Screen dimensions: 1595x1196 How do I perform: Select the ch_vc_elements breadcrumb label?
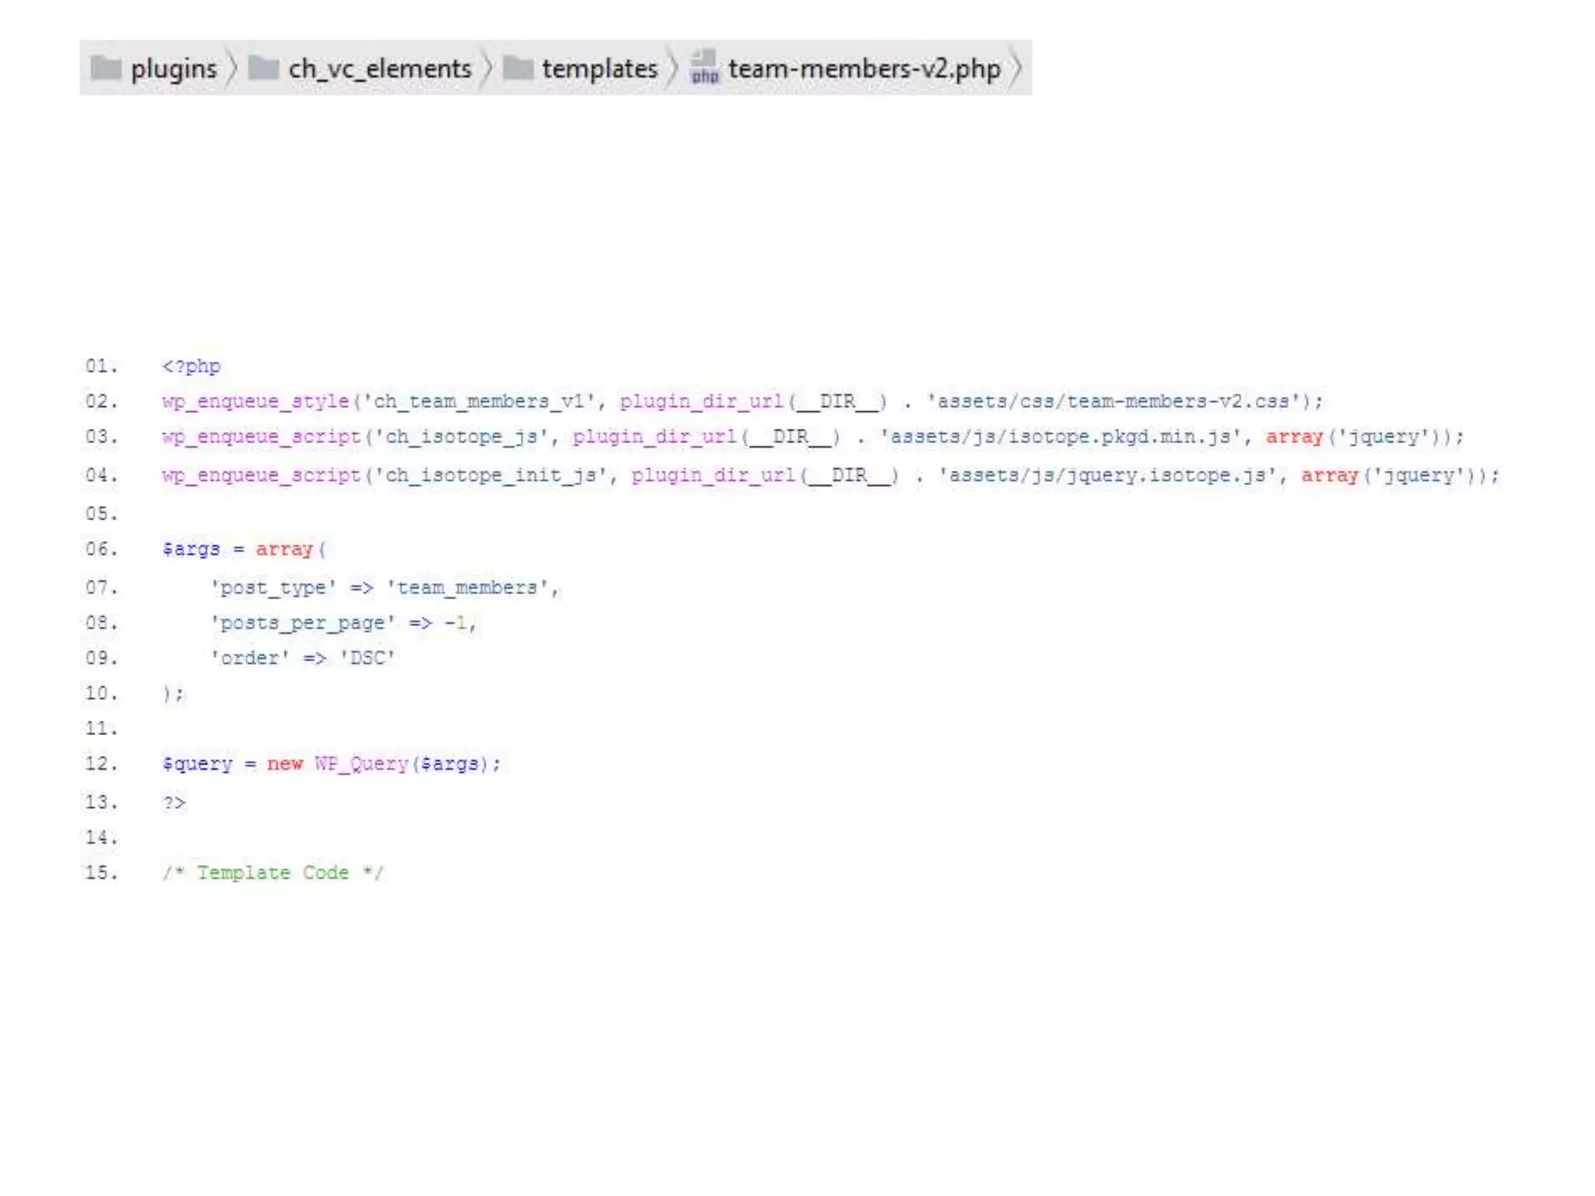(x=380, y=69)
